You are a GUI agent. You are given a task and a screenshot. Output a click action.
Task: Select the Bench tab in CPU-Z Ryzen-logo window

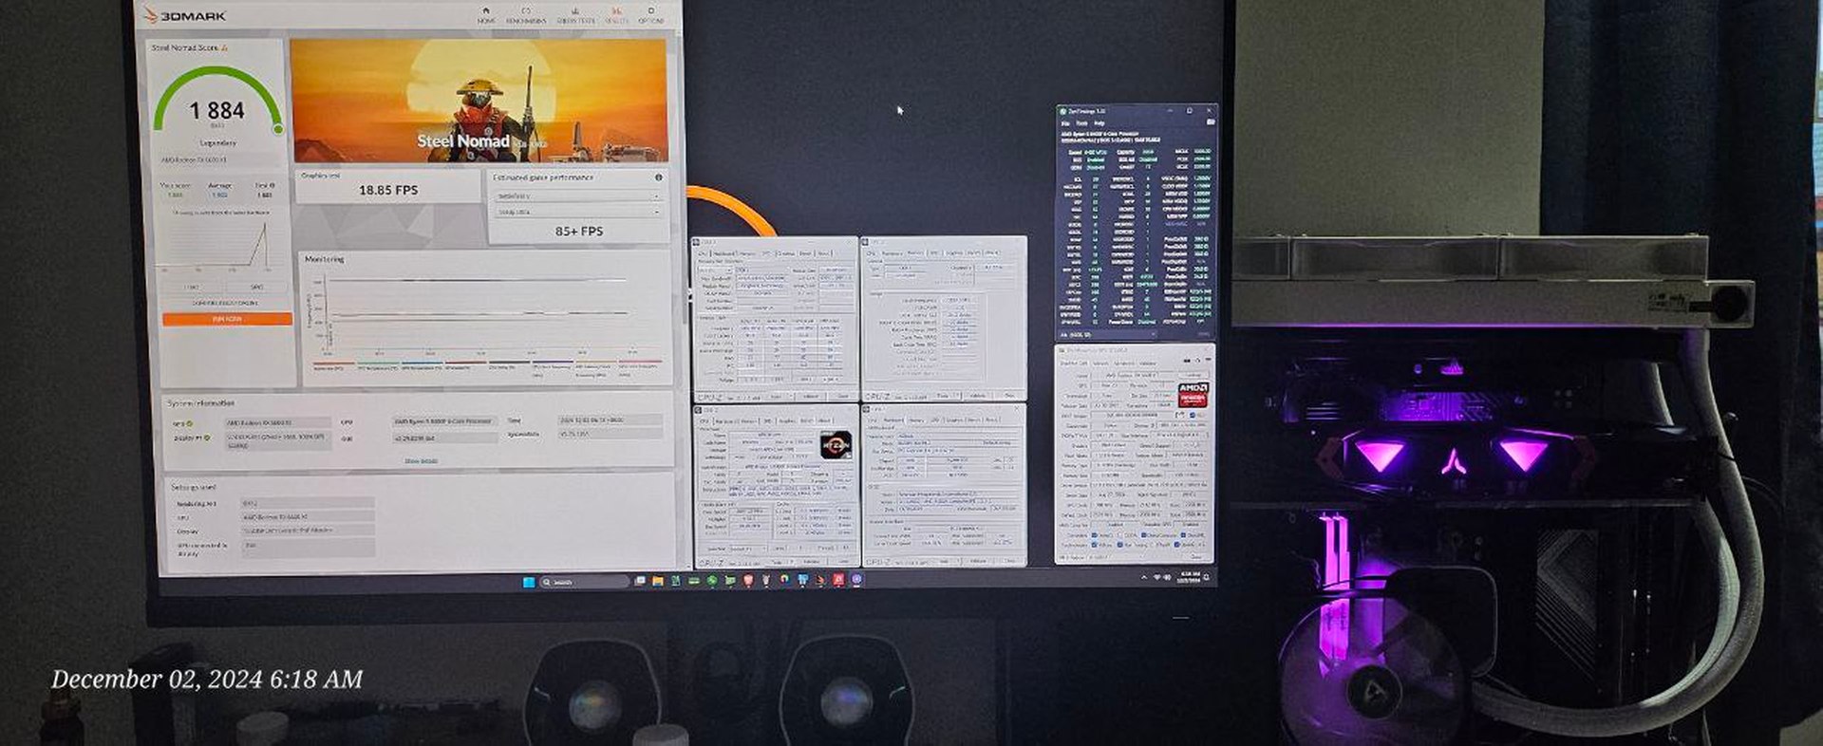tap(807, 421)
